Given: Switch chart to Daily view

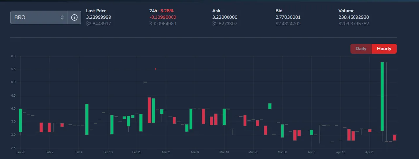Looking at the screenshot, I should (x=361, y=49).
